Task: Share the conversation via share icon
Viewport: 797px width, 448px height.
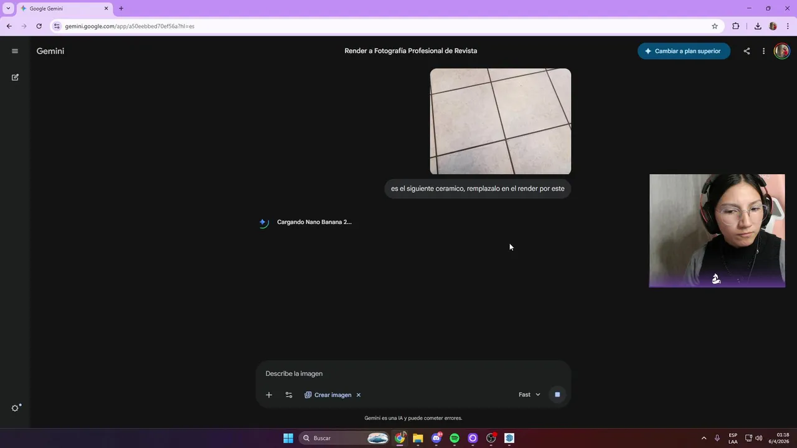Action: tap(747, 51)
